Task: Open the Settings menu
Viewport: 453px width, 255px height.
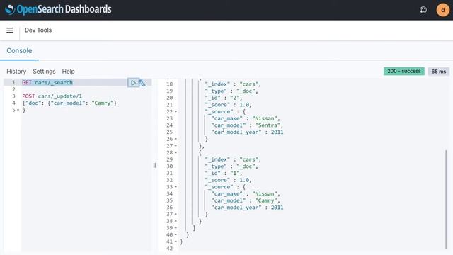Action: tap(44, 72)
